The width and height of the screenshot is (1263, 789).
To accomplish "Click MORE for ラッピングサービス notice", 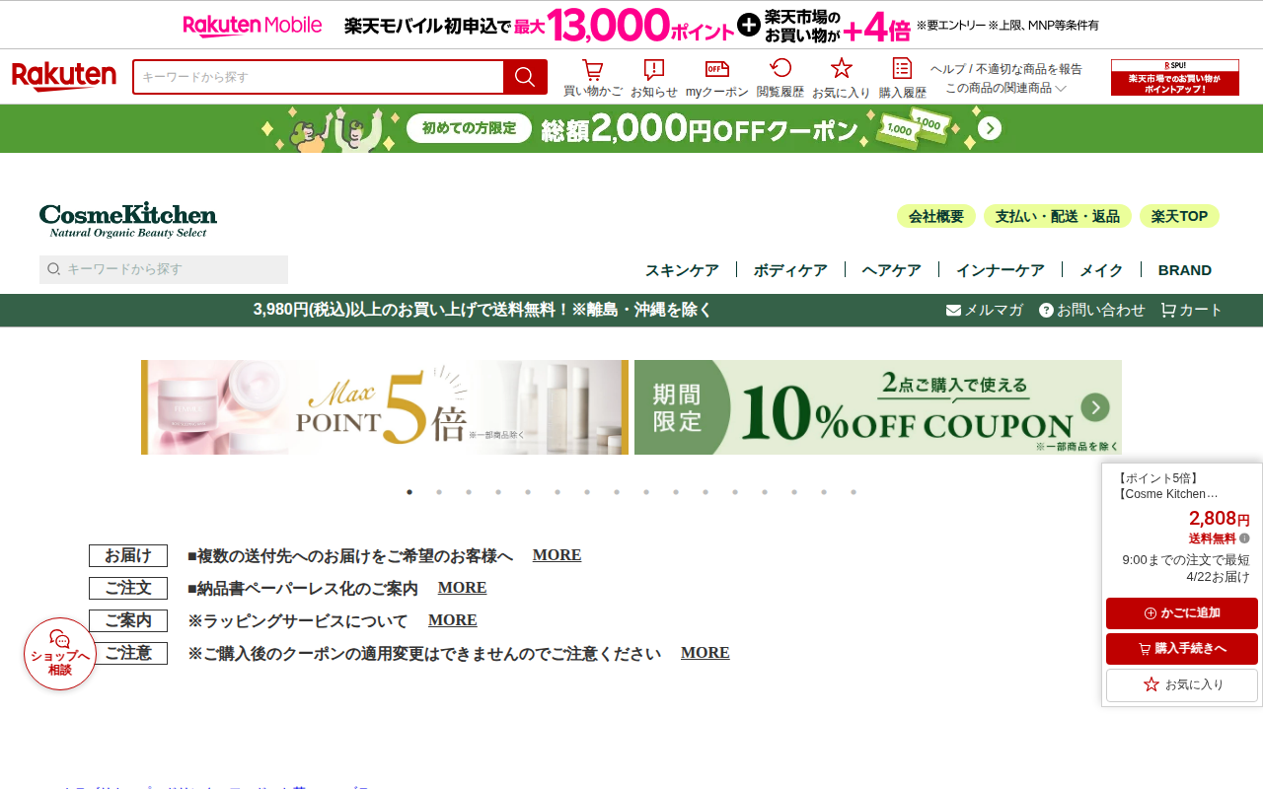I will coord(452,620).
